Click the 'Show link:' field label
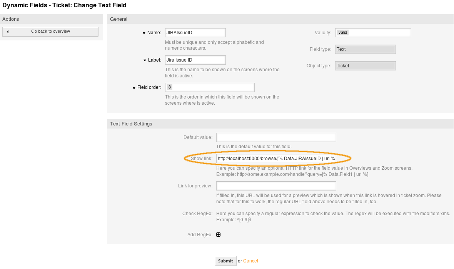 coord(201,159)
